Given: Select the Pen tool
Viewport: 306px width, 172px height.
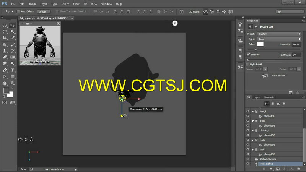Looking at the screenshot, I should pyautogui.click(x=5, y=70).
